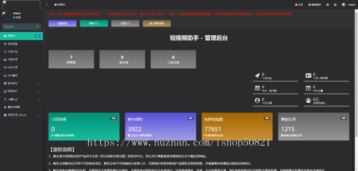Viewport: 358px width, 171px height.
Task: Toggle the sidebar hamburger menu icon
Action: [47, 4]
